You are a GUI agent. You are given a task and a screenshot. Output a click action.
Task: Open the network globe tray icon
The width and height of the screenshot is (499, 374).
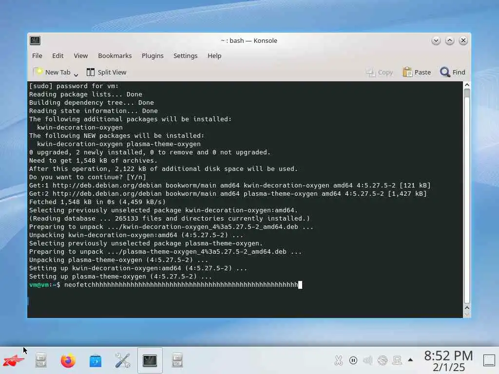click(382, 360)
